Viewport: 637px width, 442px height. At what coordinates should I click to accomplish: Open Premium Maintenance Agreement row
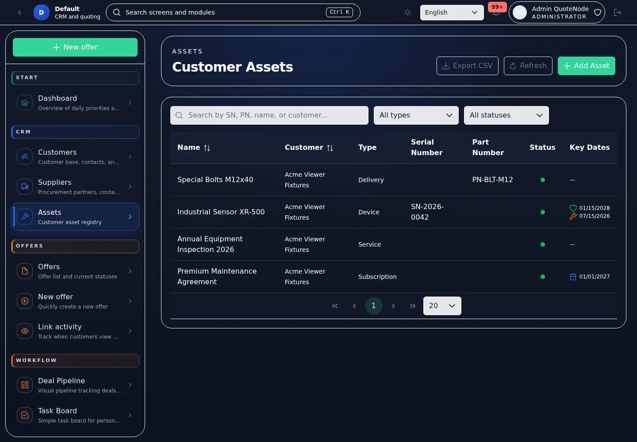(x=394, y=277)
